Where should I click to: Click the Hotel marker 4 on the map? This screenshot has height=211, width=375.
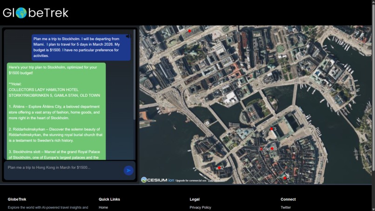click(x=272, y=149)
